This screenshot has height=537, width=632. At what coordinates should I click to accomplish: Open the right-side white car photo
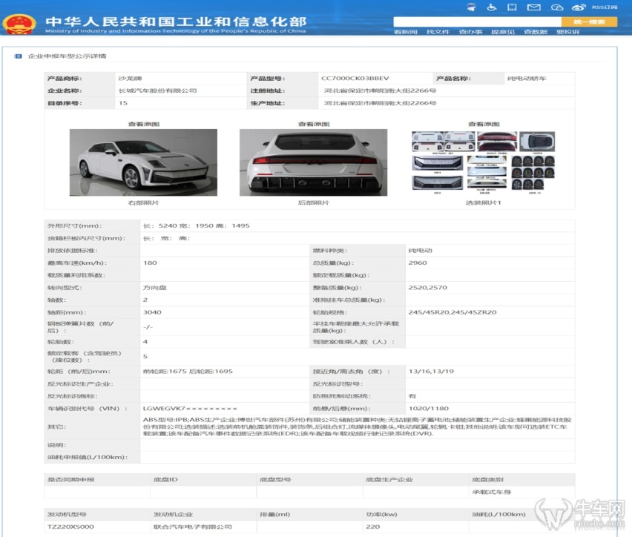(143, 162)
